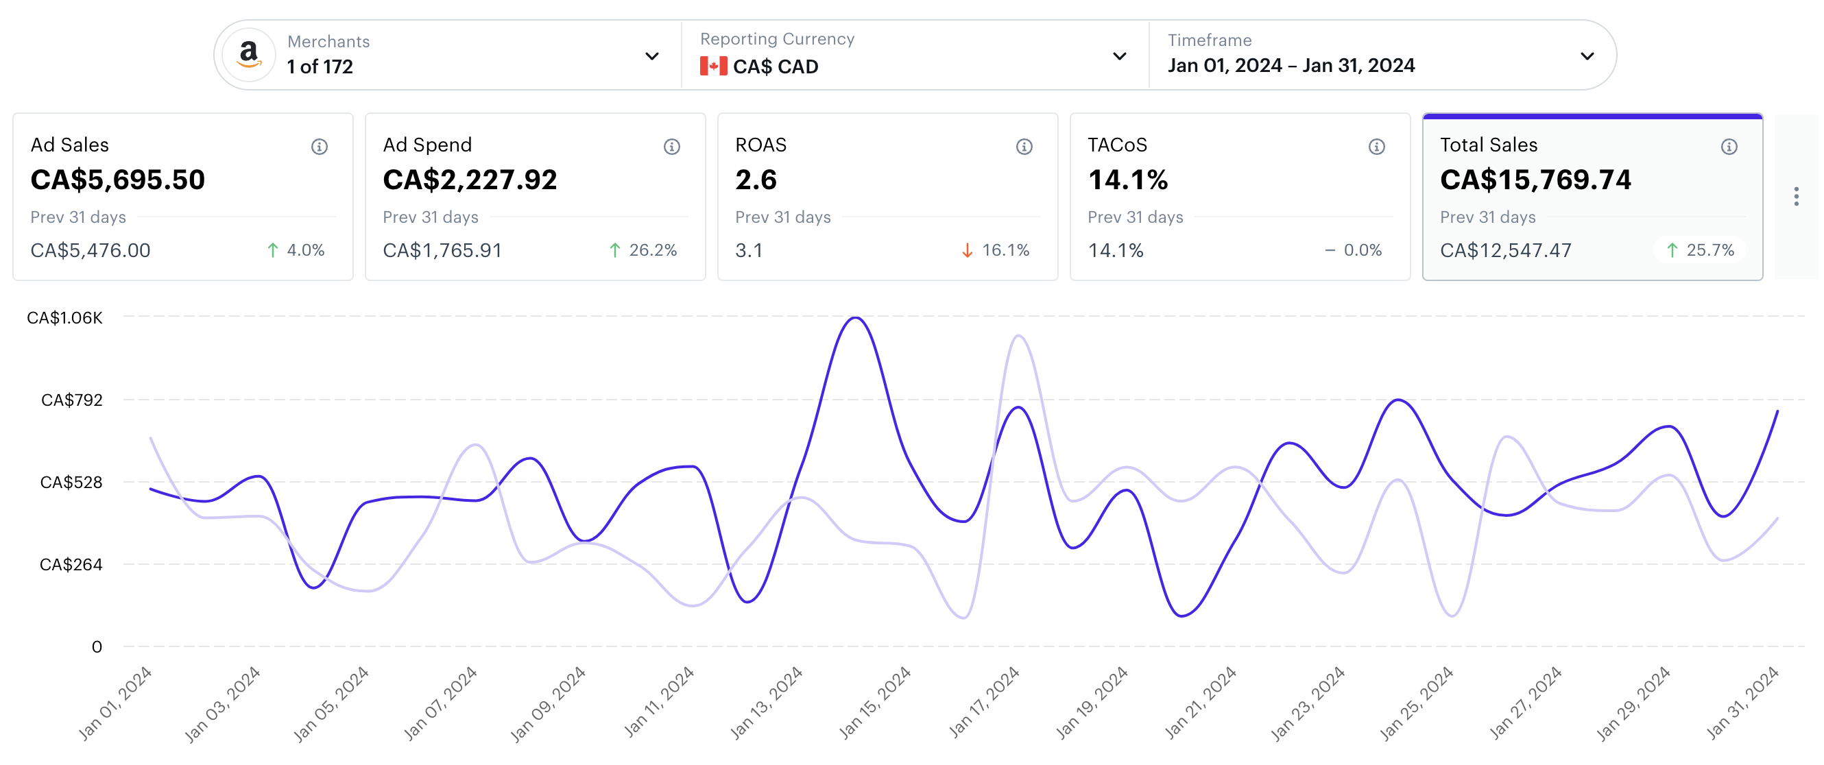Viewport: 1824px width, 765px height.
Task: Click the 'Jan 01, 2024 – Jan 31, 2024' date text
Action: (1291, 65)
